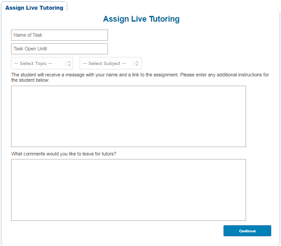Click the '-- Select Subject --' placeholder text

(104, 63)
